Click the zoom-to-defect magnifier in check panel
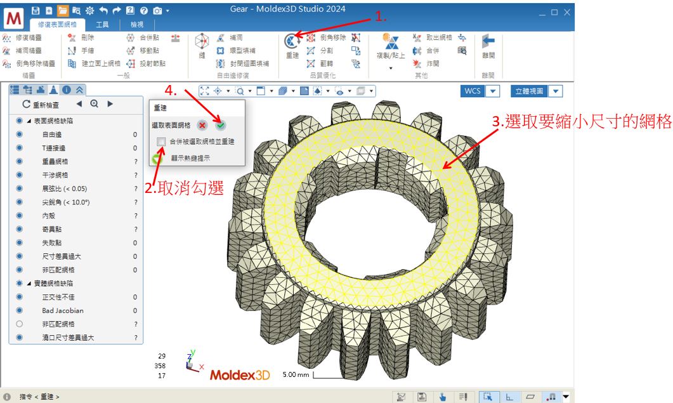 (x=95, y=103)
